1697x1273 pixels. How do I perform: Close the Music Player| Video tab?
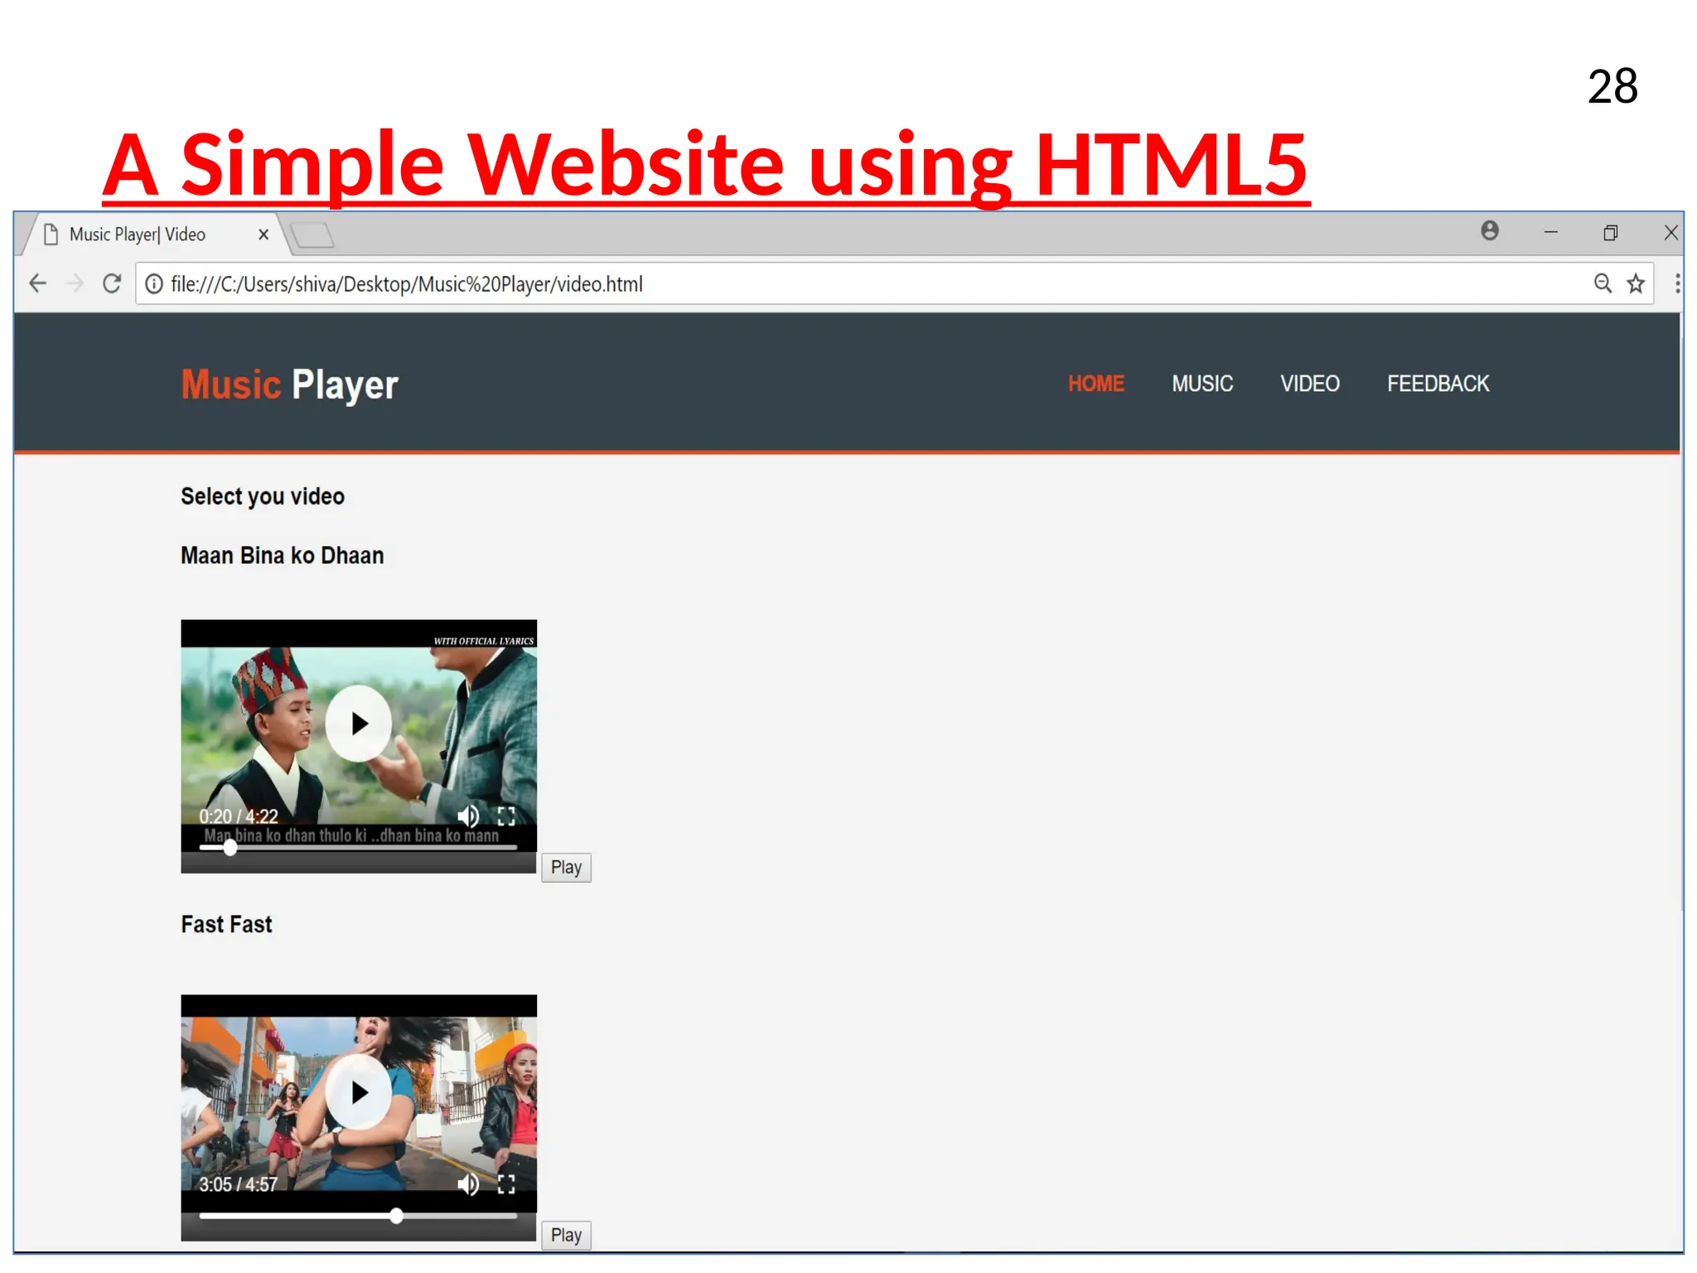pyautogui.click(x=263, y=235)
